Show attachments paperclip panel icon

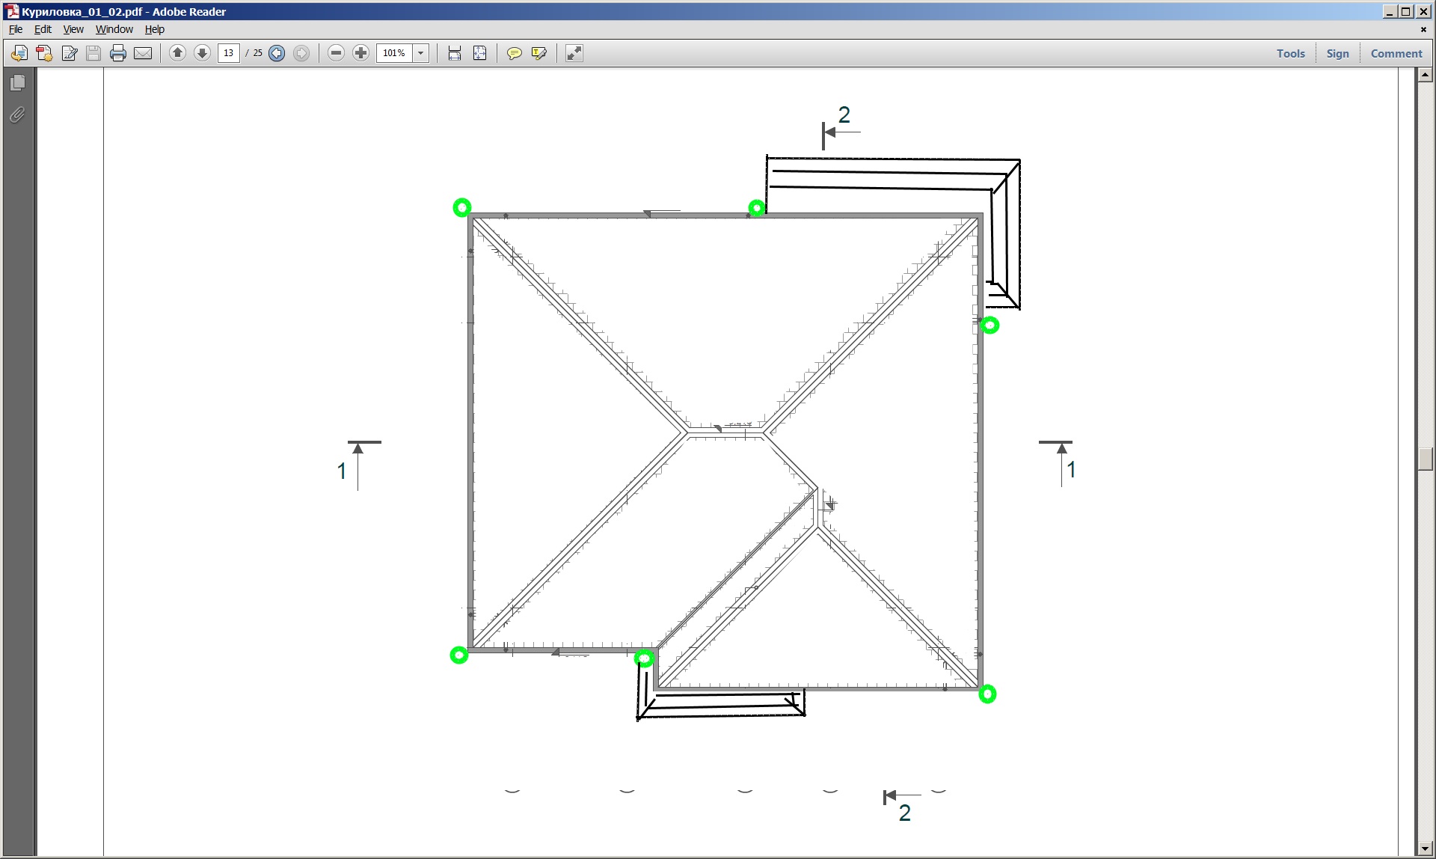pyautogui.click(x=18, y=114)
